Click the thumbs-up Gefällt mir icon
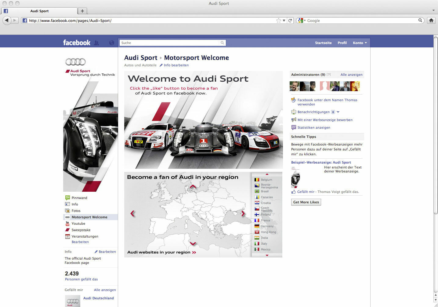The image size is (438, 307). click(x=293, y=192)
